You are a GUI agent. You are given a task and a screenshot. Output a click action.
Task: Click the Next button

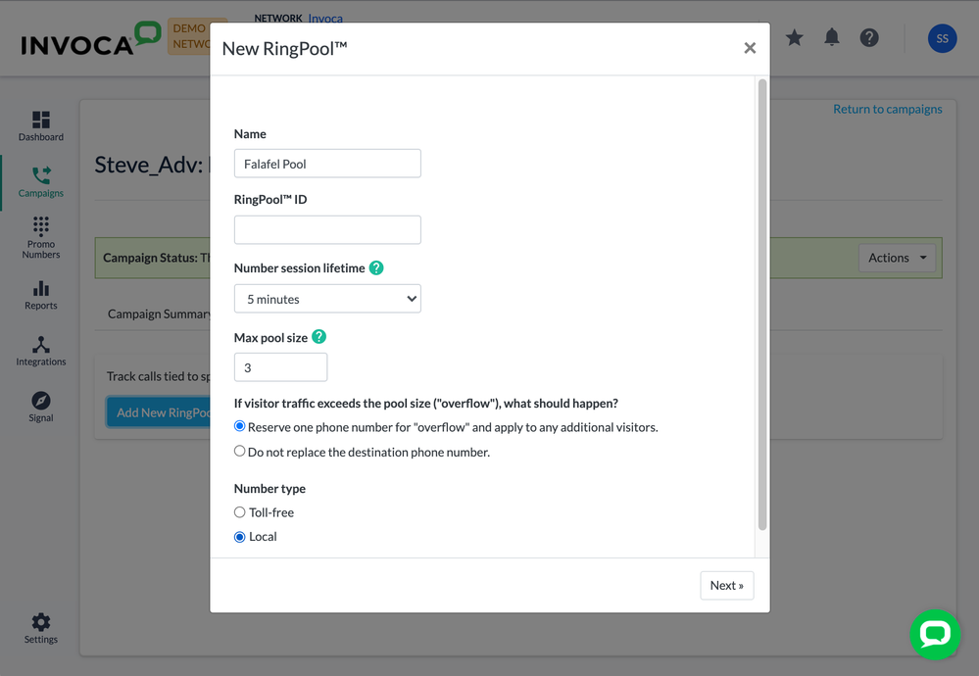pyautogui.click(x=726, y=585)
